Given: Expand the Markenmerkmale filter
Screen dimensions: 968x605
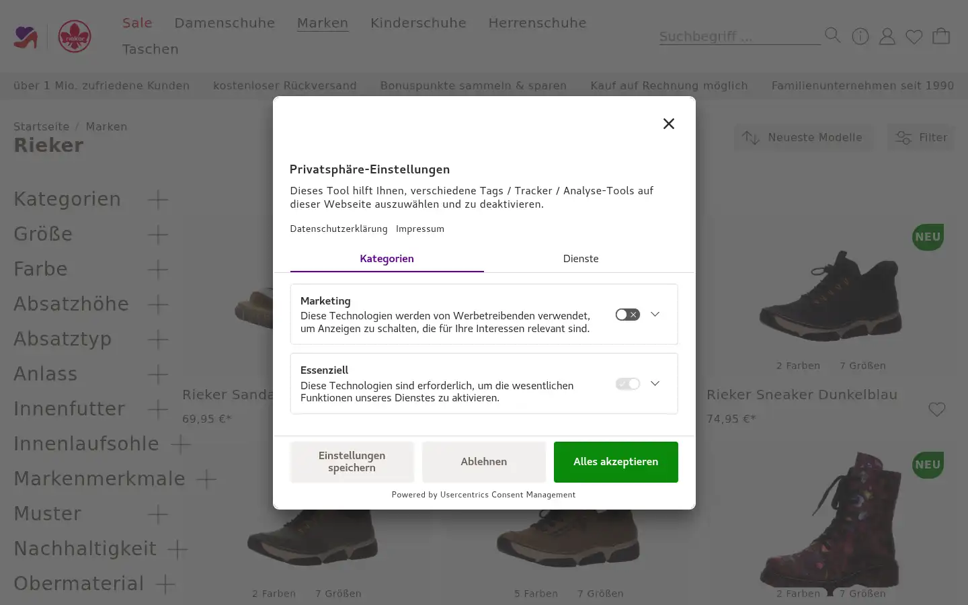Looking at the screenshot, I should click(206, 479).
